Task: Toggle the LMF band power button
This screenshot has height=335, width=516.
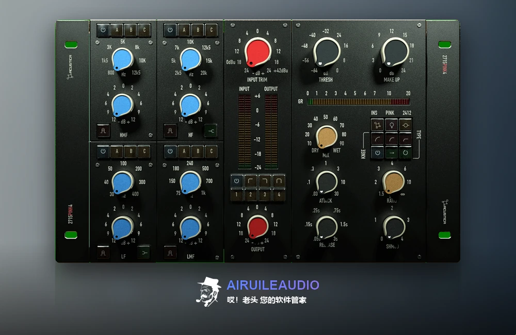Action: (x=170, y=152)
